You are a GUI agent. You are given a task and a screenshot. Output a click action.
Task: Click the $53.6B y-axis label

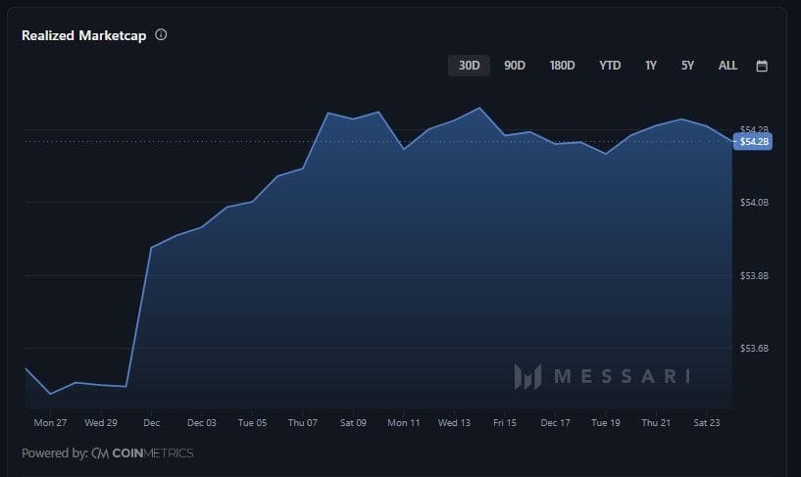pyautogui.click(x=754, y=349)
